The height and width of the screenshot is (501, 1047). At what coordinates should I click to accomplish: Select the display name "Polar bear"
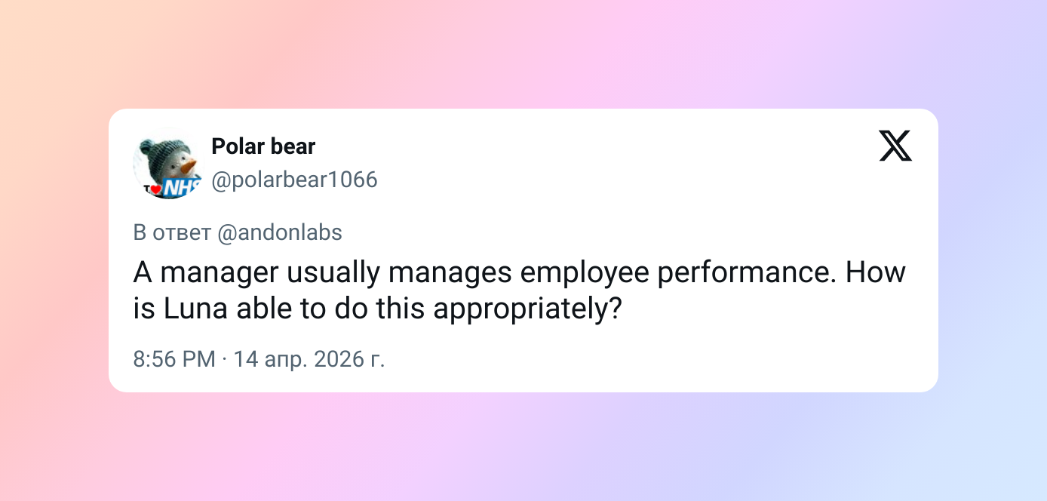(x=263, y=146)
